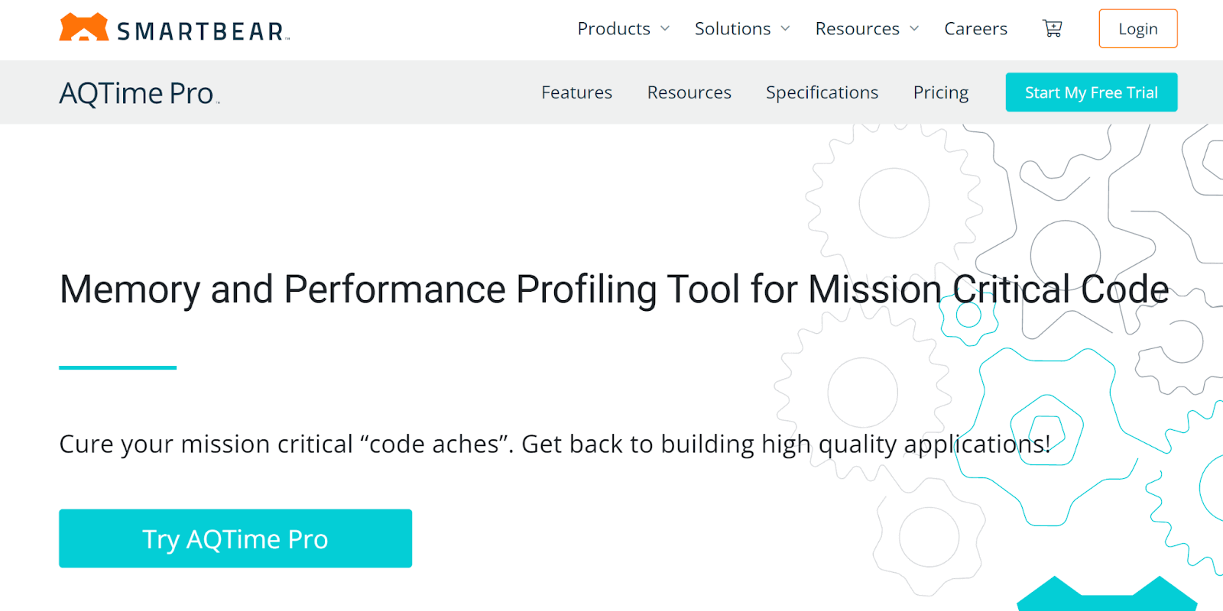Open the shopping cart icon
1223x611 pixels.
tap(1053, 28)
